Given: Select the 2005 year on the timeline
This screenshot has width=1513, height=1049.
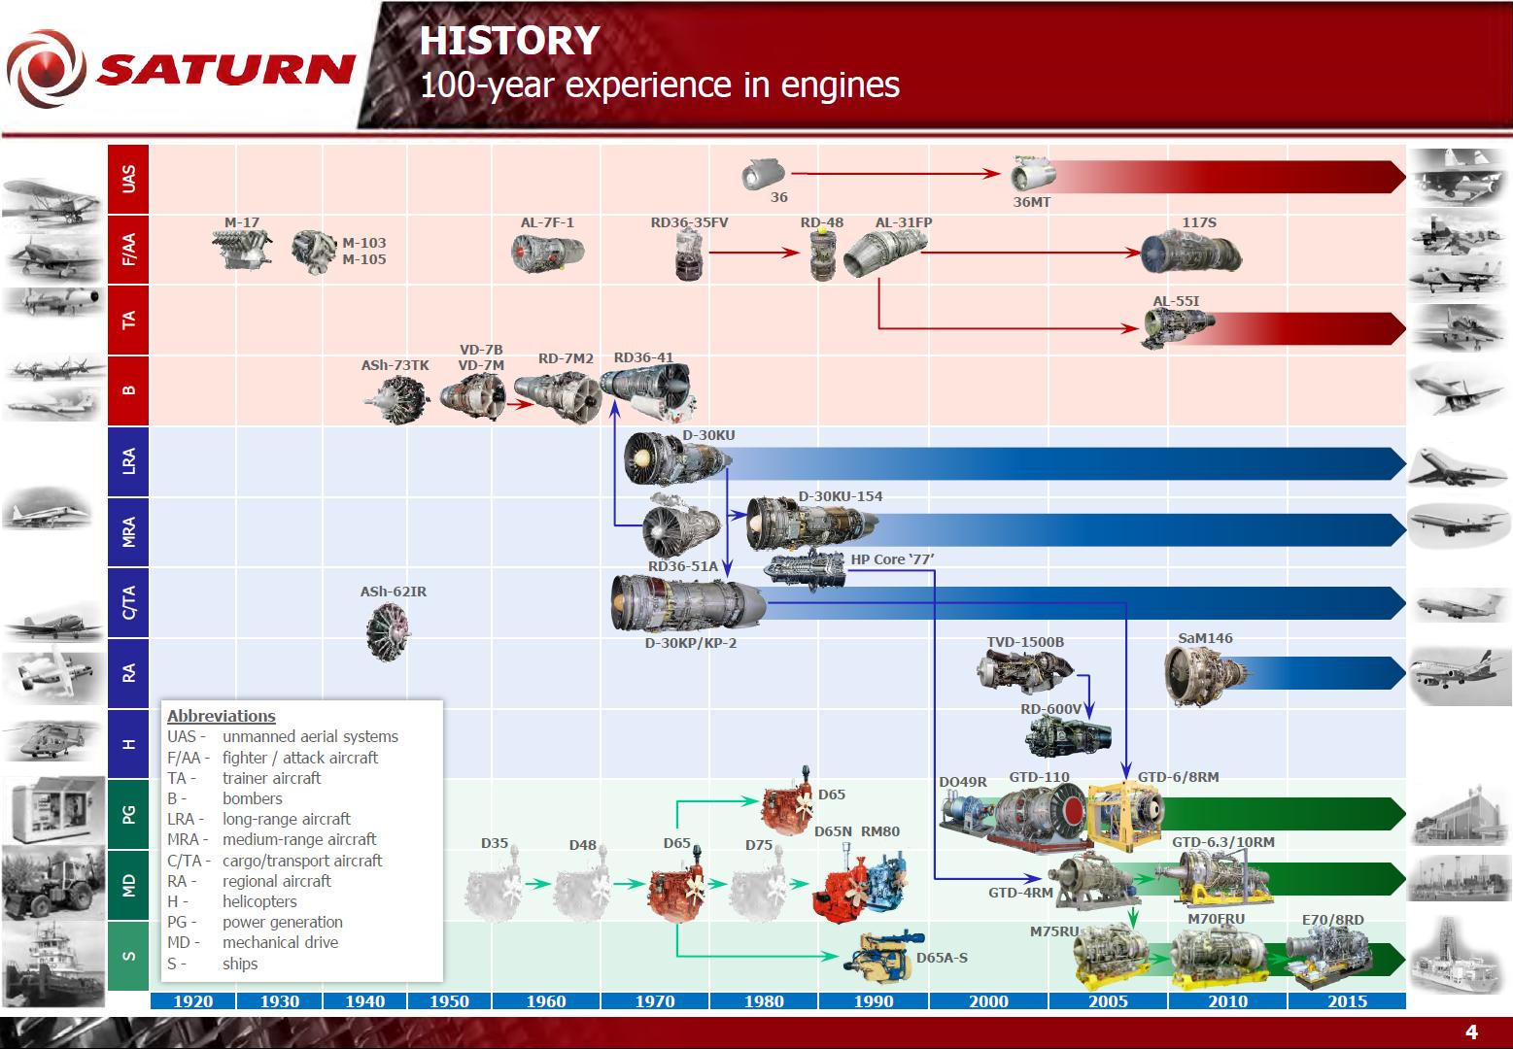Looking at the screenshot, I should [x=1107, y=1001].
